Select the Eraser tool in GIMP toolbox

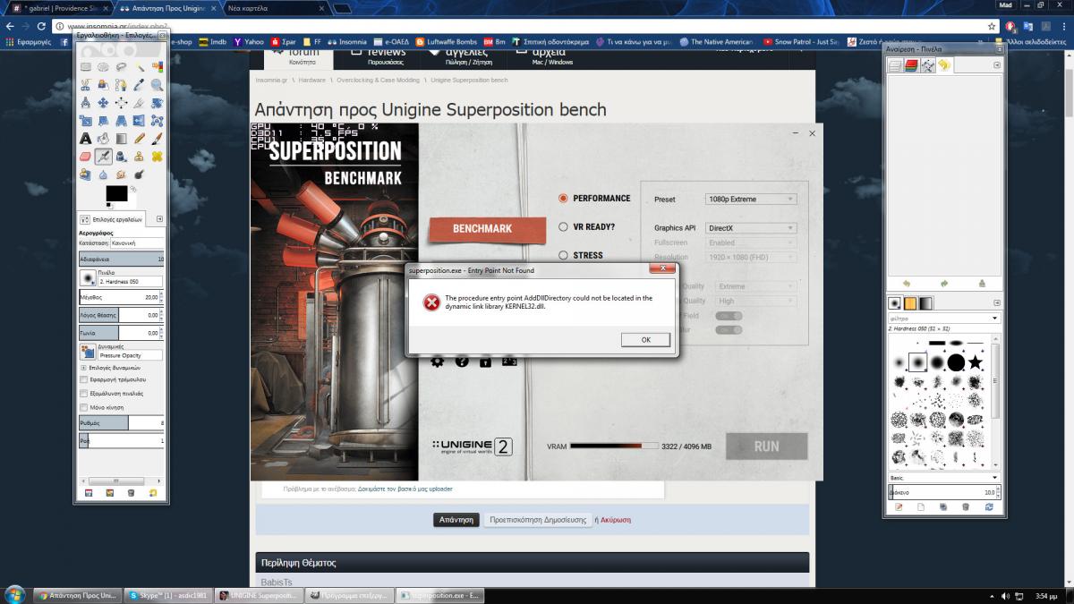(86, 157)
